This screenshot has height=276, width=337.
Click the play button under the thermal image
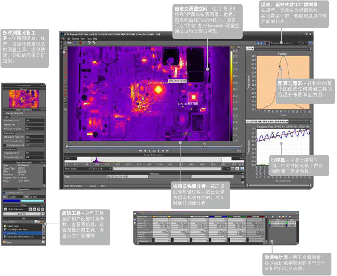point(158,151)
